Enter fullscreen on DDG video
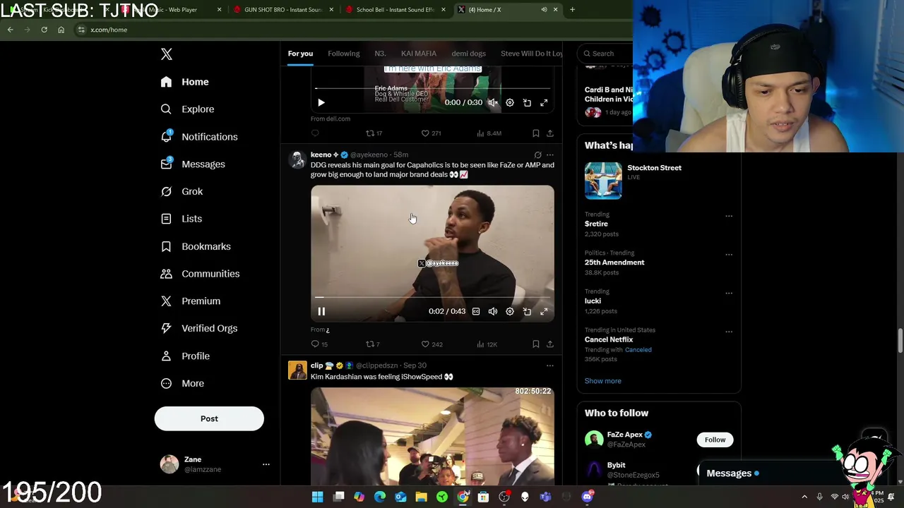Screen dimensions: 904x508 click(x=544, y=312)
